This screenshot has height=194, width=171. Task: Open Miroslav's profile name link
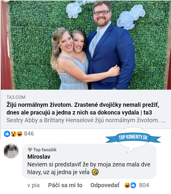pyautogui.click(x=39, y=157)
